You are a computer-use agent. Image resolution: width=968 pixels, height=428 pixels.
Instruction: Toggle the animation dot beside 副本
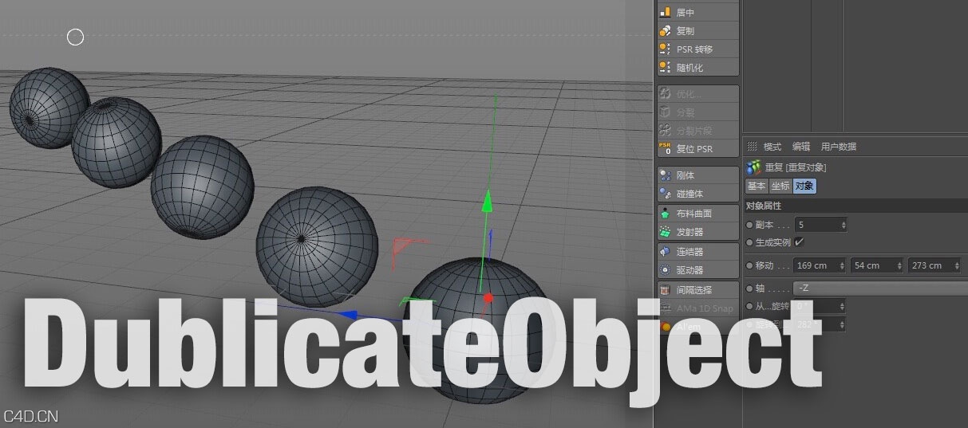pos(749,225)
